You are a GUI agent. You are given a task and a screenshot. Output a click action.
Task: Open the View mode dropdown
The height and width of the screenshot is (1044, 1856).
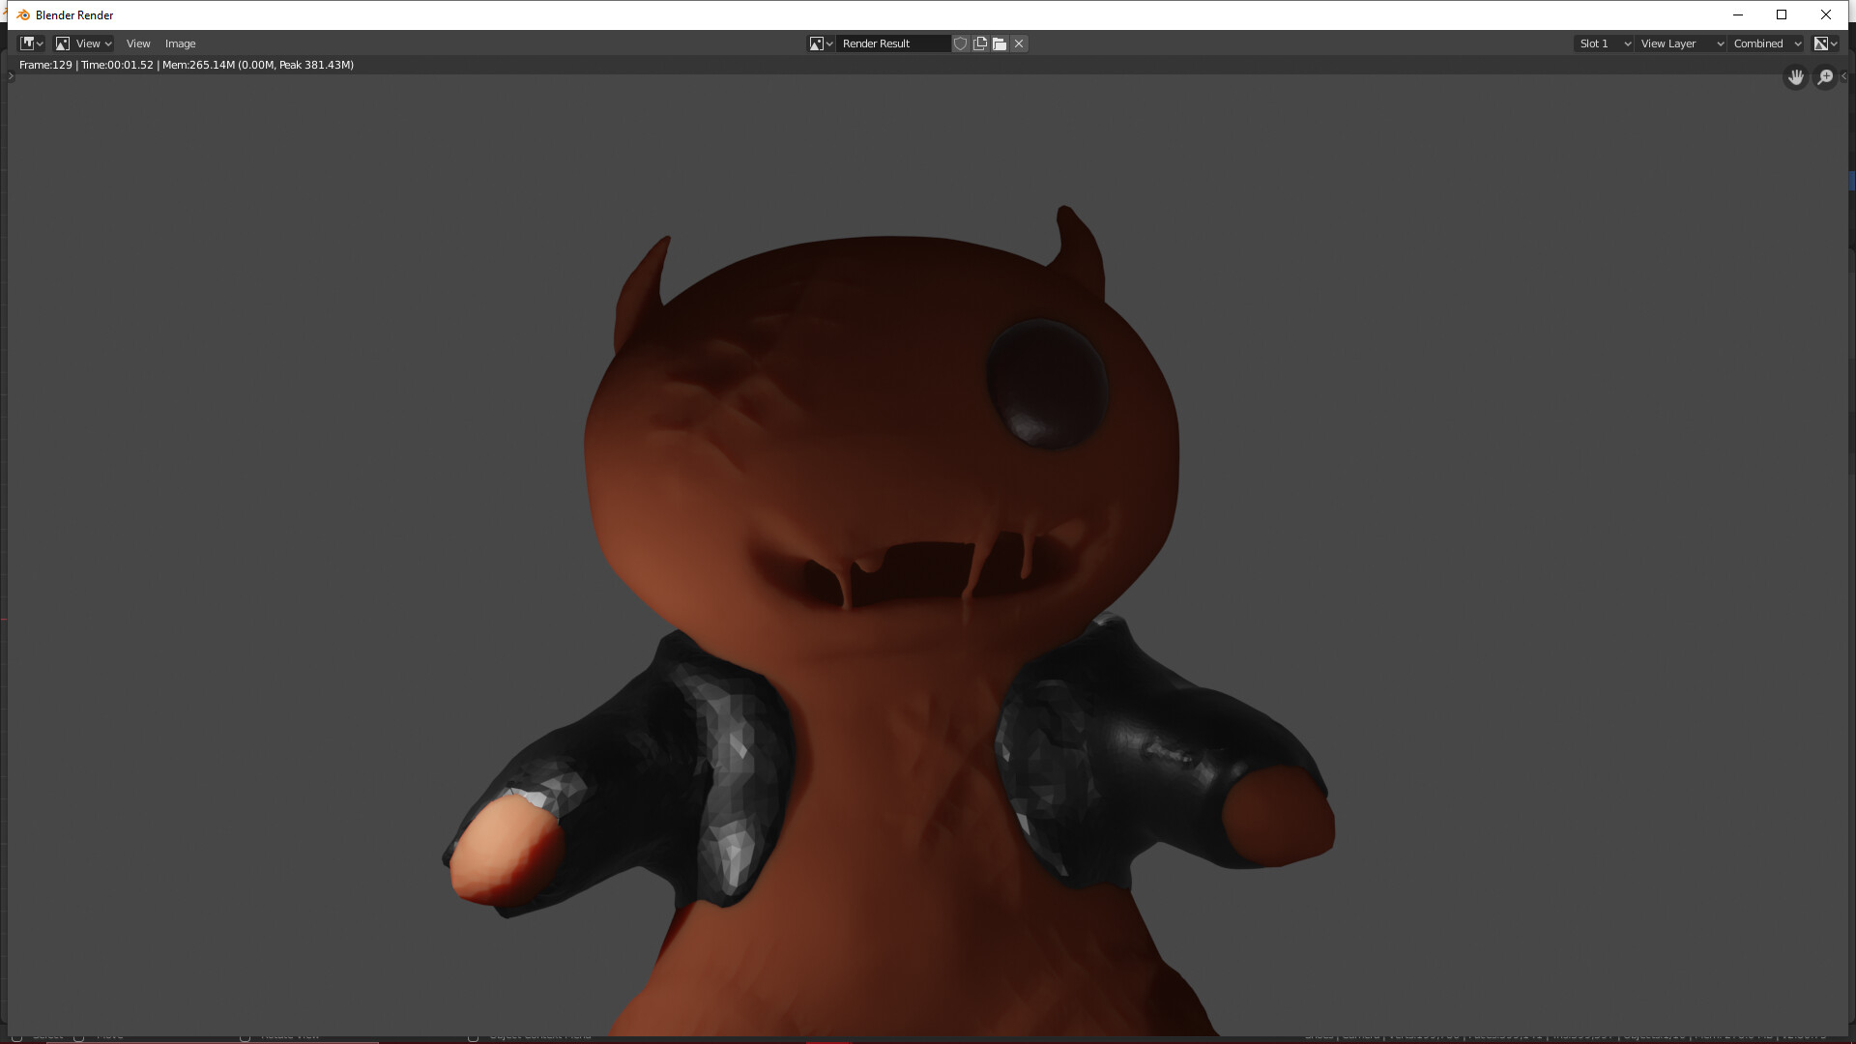(x=83, y=43)
